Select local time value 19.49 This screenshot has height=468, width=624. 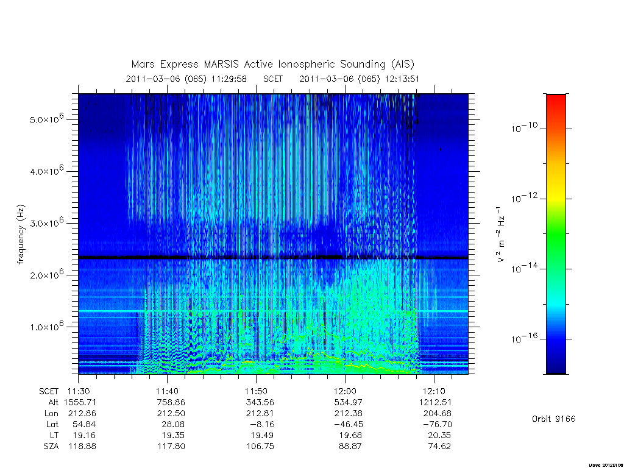tap(262, 435)
